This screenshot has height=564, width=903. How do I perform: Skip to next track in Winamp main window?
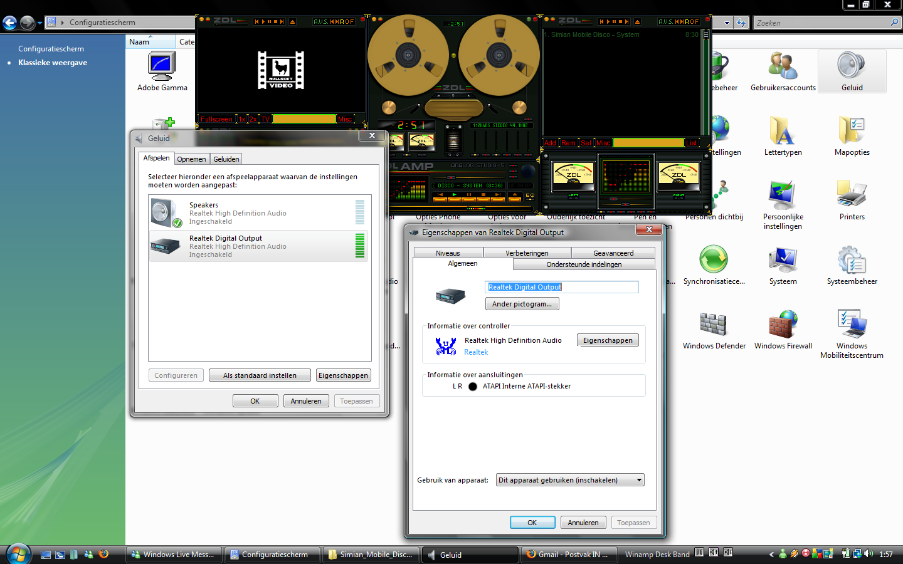click(498, 197)
